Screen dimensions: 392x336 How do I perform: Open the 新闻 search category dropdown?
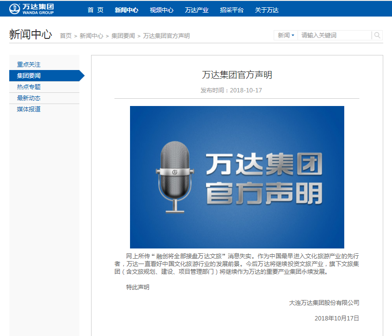tap(286, 35)
